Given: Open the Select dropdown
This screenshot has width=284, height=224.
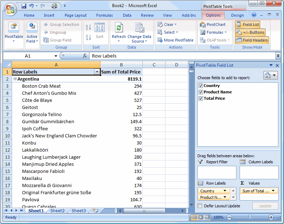Looking at the screenshot, I should tap(168, 32).
